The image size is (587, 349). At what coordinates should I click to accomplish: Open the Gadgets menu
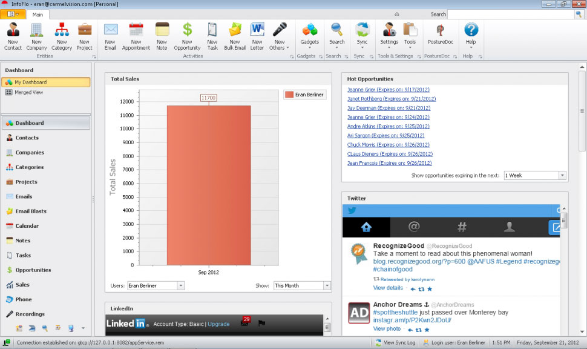point(310,36)
